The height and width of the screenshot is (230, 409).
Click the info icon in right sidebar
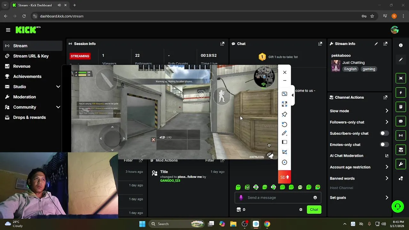[401, 45]
